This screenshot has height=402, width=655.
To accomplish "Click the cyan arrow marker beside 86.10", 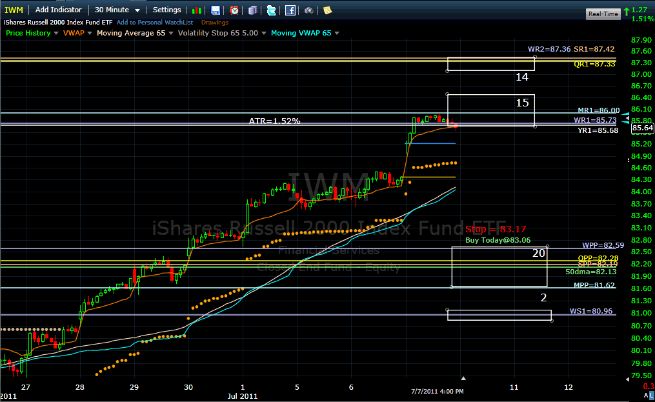I will (x=625, y=114).
